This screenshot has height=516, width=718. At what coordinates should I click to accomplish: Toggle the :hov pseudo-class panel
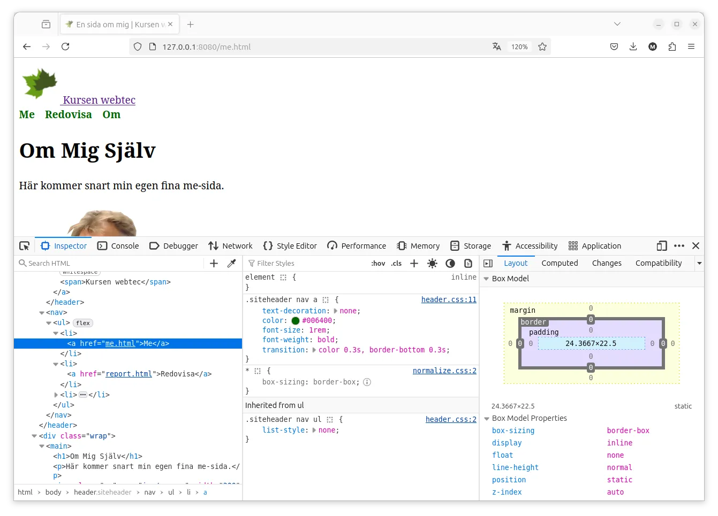pyautogui.click(x=378, y=263)
